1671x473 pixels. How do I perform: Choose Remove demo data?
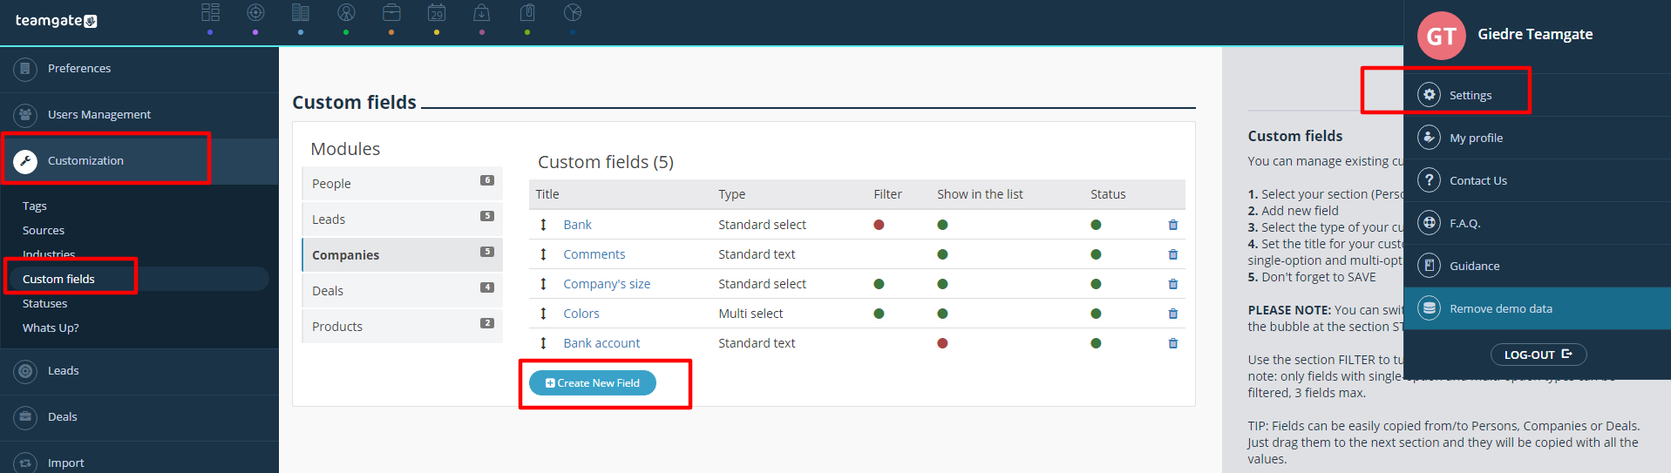[1537, 308]
